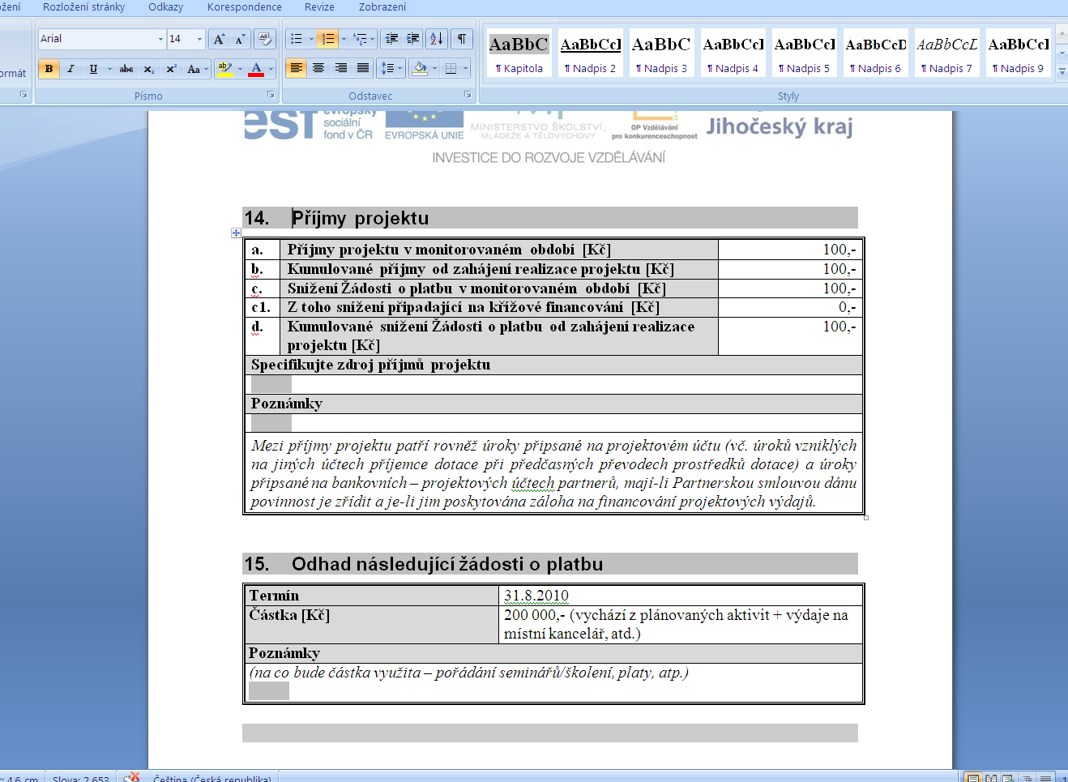Open Revize ribbon tab
The image size is (1068, 782).
point(319,7)
